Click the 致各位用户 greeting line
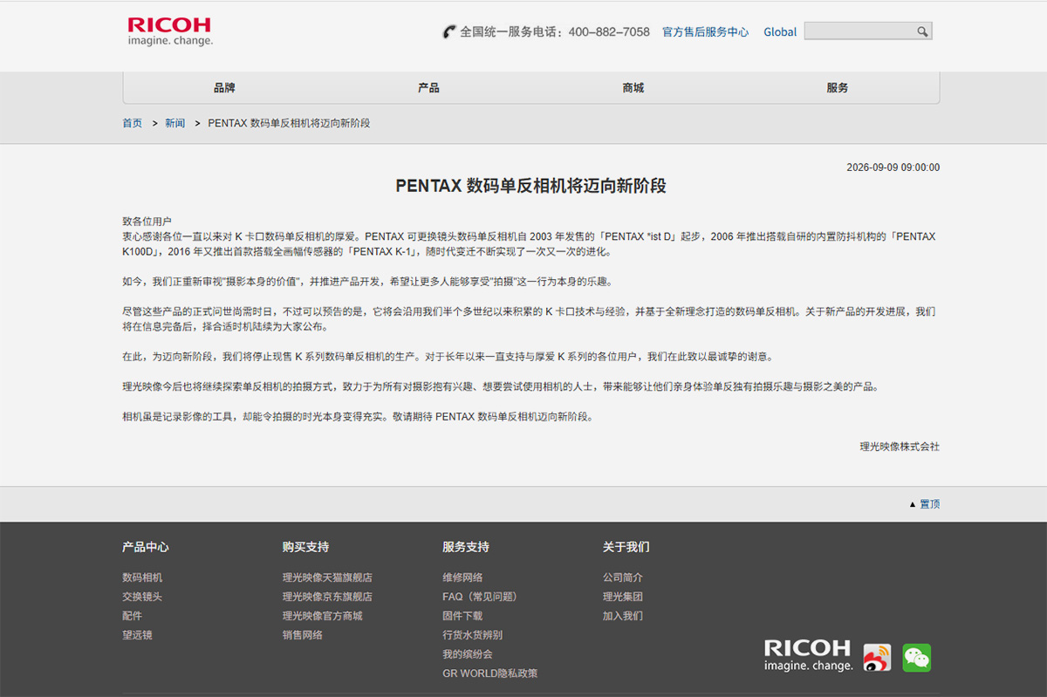Screen dimensions: 1047x697 pos(147,222)
